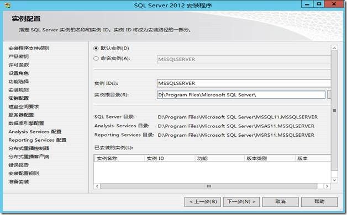Select the 默认实例(D) radio button
Viewport: 347px width, 215px height.
point(96,48)
